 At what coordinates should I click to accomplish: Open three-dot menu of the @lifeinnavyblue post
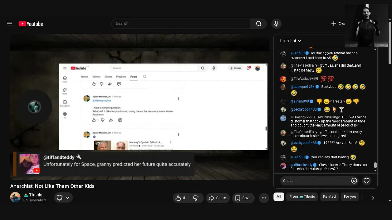click(179, 98)
